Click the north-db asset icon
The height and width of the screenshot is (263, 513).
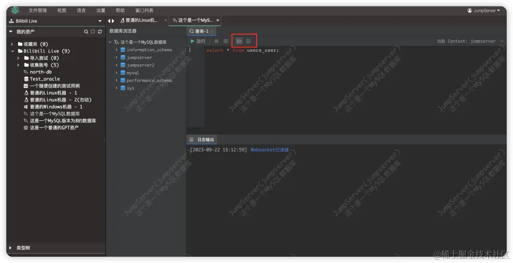26,72
